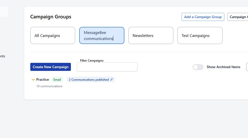Open the 2 Communications published link
The width and height of the screenshot is (248, 138).
coord(89,80)
